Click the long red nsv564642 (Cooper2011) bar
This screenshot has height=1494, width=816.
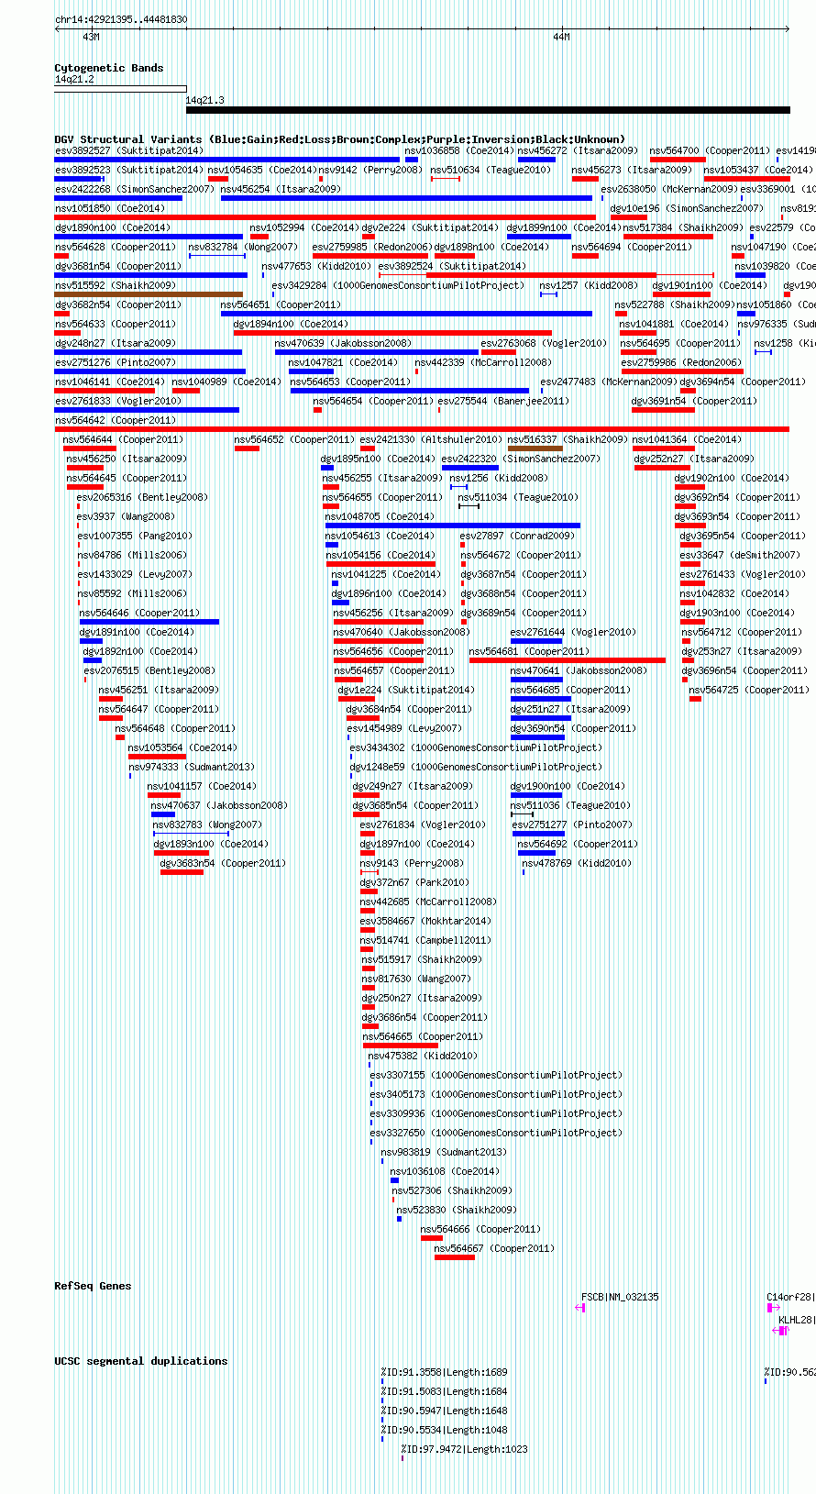pos(422,429)
